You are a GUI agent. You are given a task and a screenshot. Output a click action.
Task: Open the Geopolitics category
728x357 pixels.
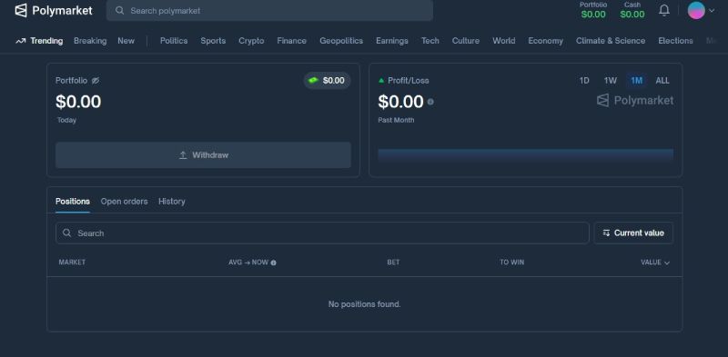[x=341, y=41]
